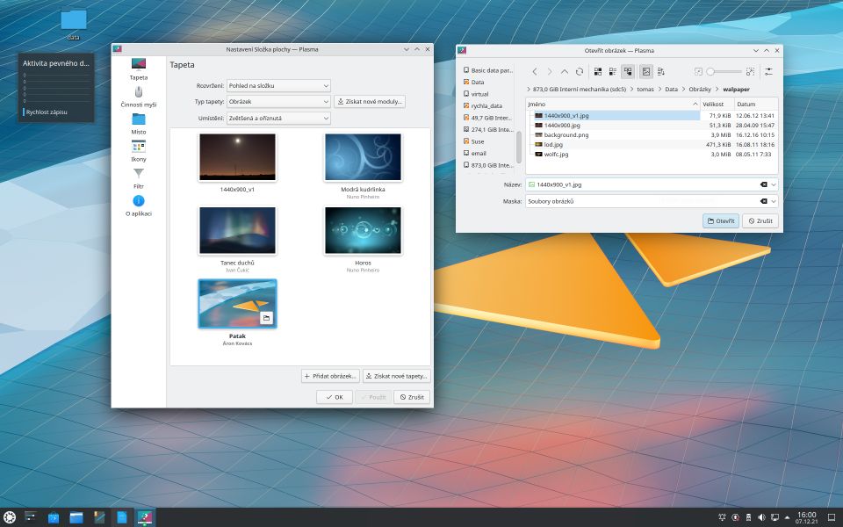The width and height of the screenshot is (843, 527).
Task: Open the application launcher in taskbar
Action: (9, 517)
